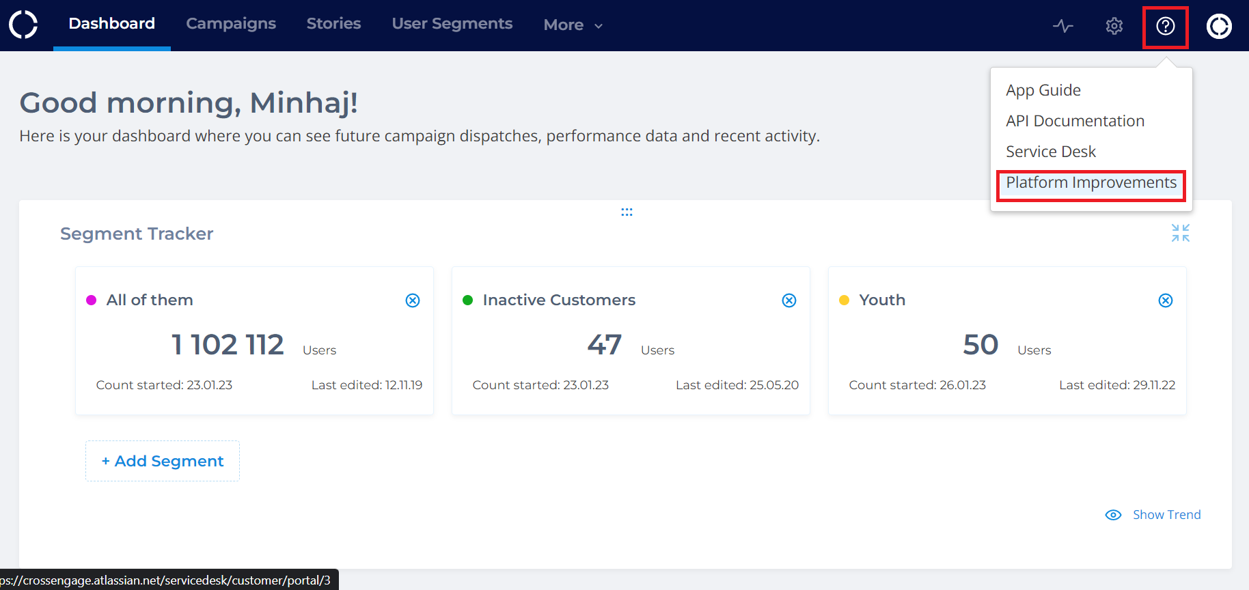Image resolution: width=1249 pixels, height=590 pixels.
Task: Click Last edited: 29.11.22 text
Action: pos(1117,385)
